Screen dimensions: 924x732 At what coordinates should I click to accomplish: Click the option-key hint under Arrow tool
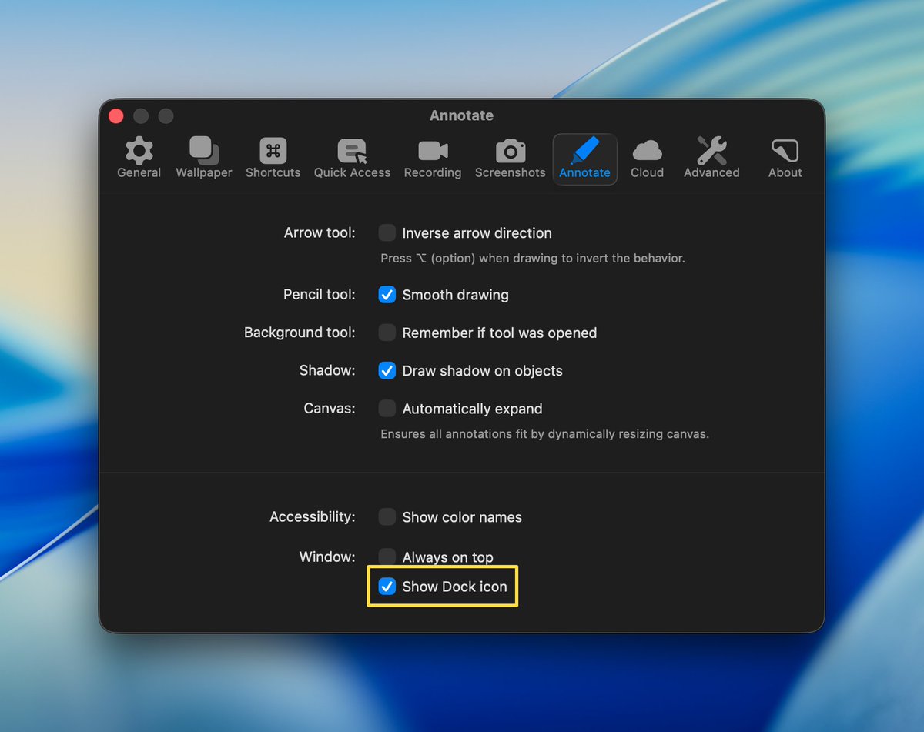(533, 259)
